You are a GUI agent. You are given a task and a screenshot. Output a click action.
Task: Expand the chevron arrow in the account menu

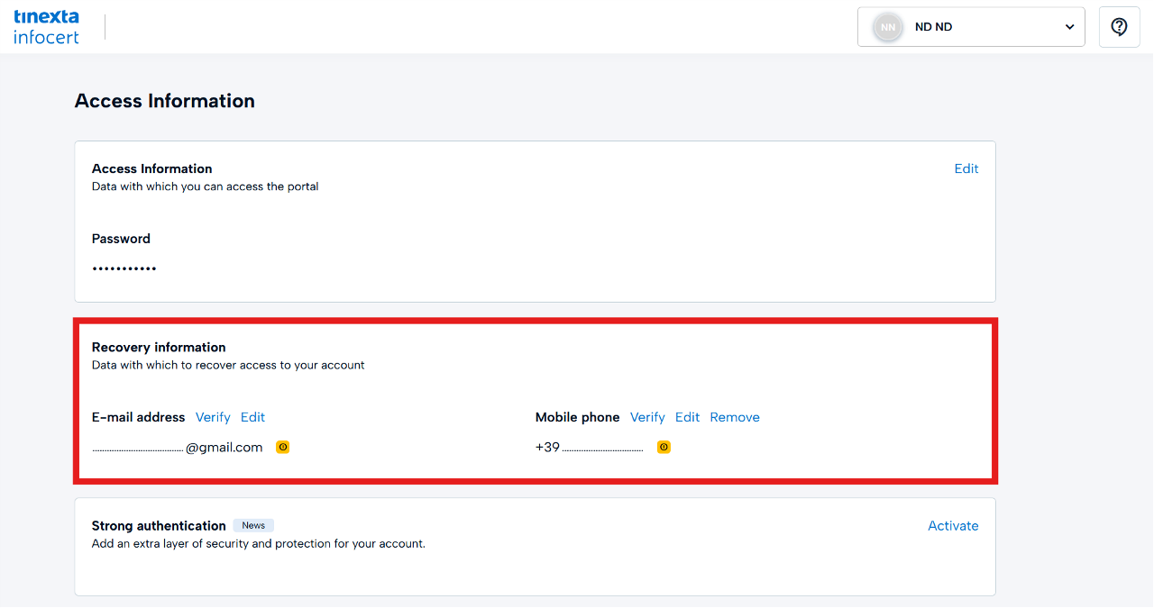(1069, 27)
